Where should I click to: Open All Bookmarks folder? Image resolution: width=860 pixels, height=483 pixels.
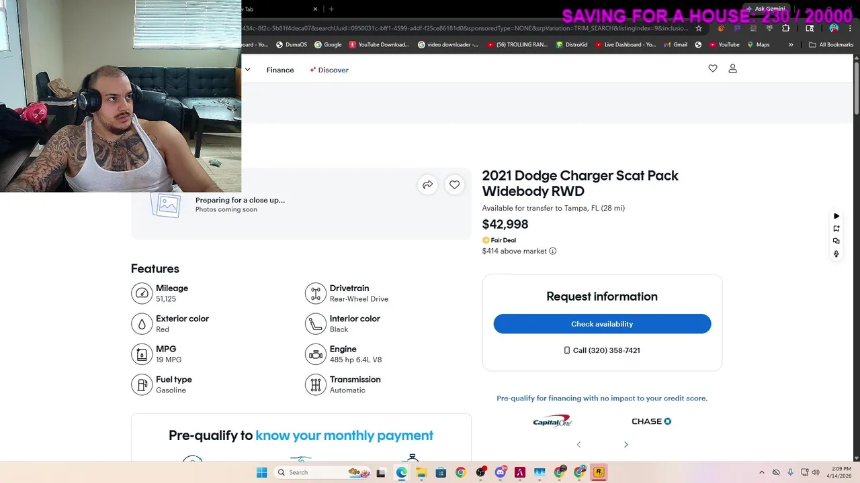[x=831, y=45]
